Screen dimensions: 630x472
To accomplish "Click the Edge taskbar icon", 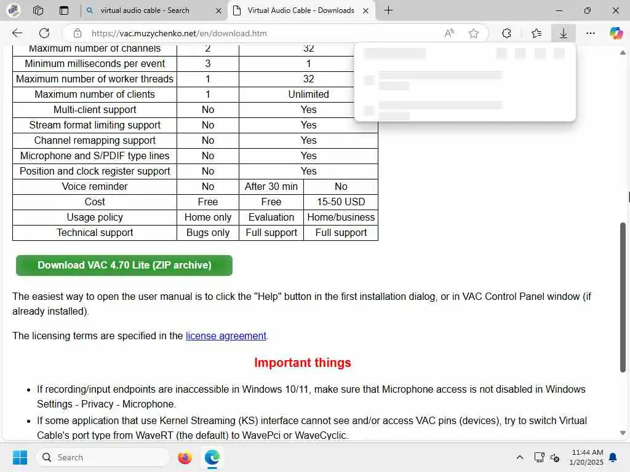I will pyautogui.click(x=212, y=457).
